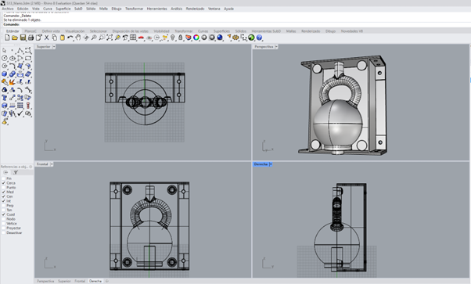Viewport: 471px width, 284px height.
Task: Select the blue Box solid tool
Action: click(x=5, y=74)
